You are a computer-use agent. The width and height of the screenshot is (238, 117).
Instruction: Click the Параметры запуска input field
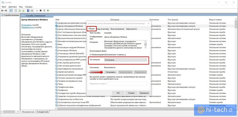click(x=127, y=84)
